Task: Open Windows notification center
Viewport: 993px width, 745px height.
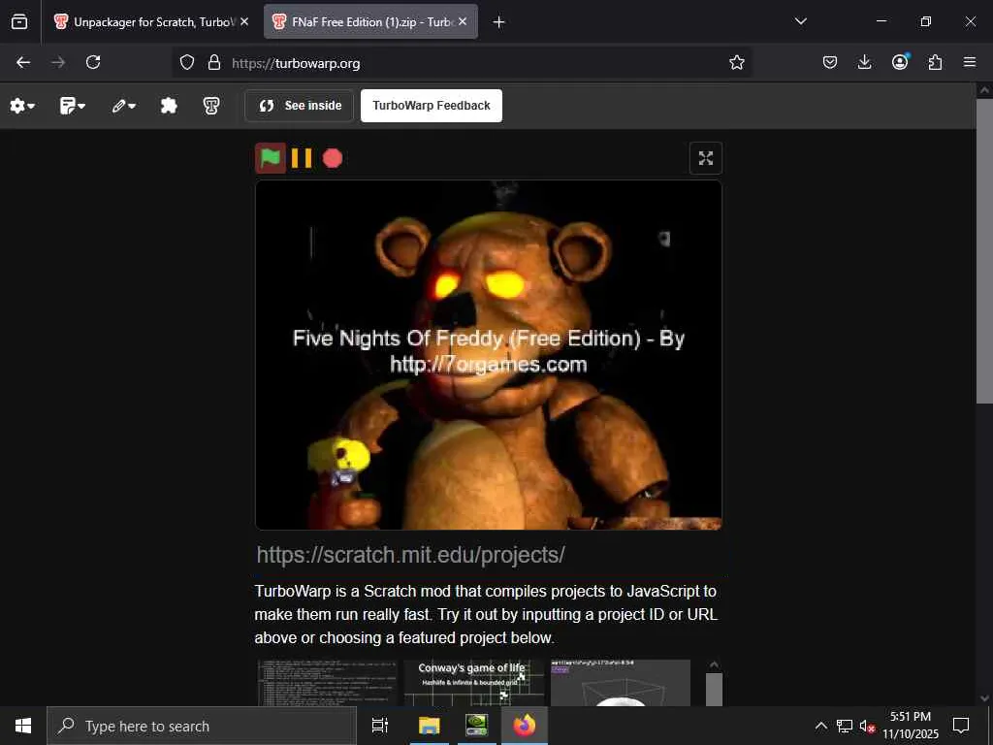Action: (961, 726)
